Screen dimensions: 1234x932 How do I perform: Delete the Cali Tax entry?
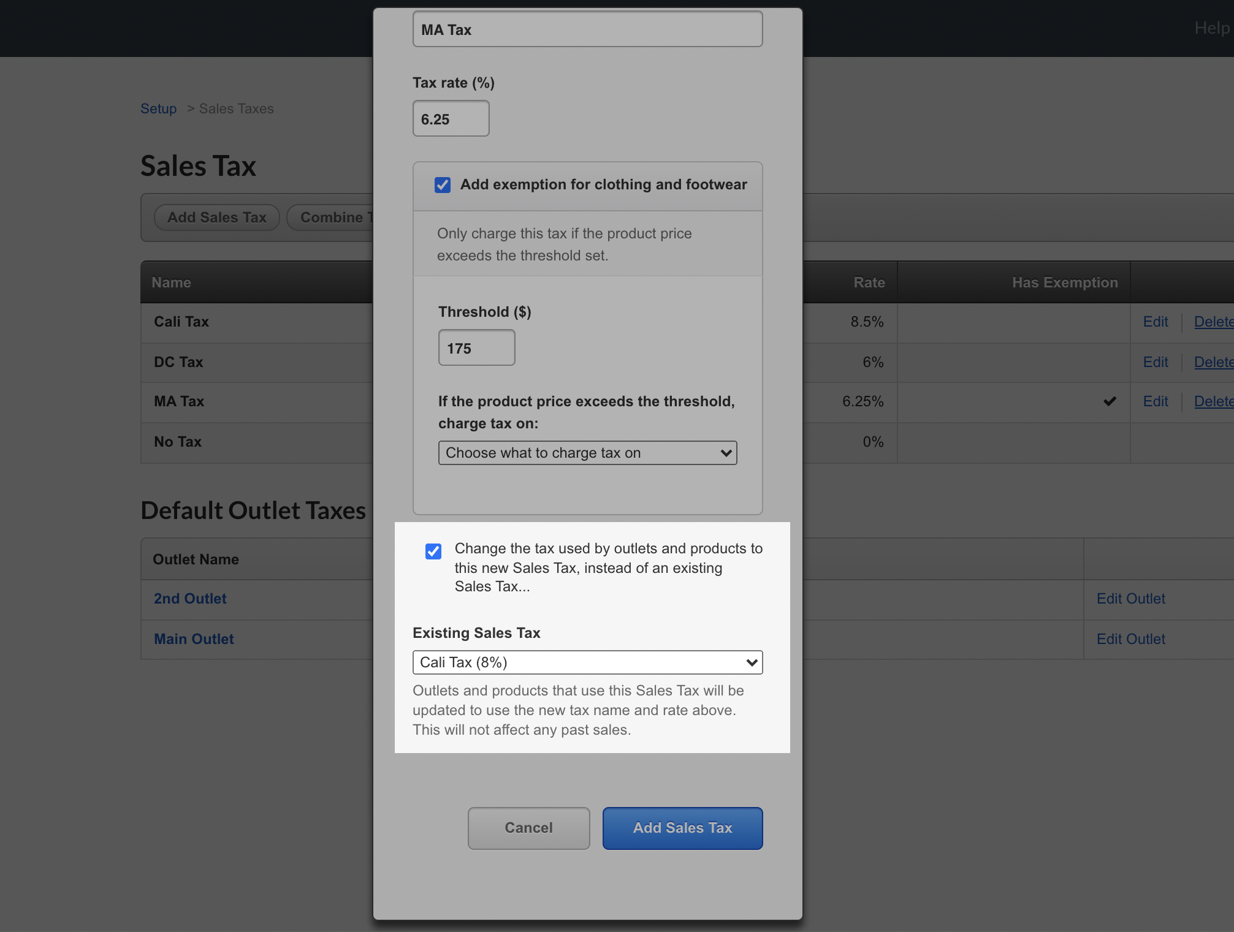tap(1213, 322)
